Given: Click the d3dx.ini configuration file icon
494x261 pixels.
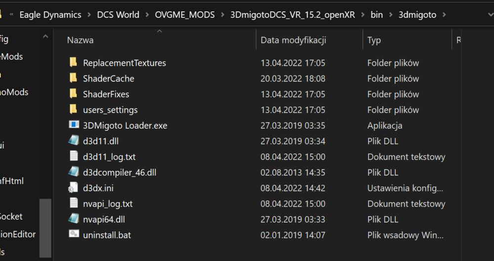Looking at the screenshot, I should click(74, 188).
